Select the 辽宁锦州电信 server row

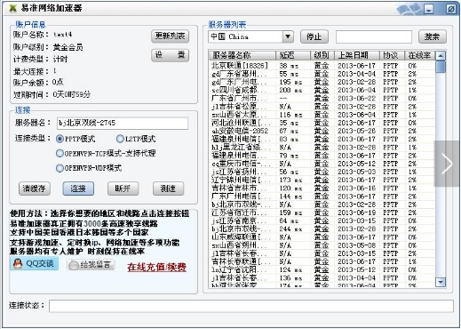point(322,180)
